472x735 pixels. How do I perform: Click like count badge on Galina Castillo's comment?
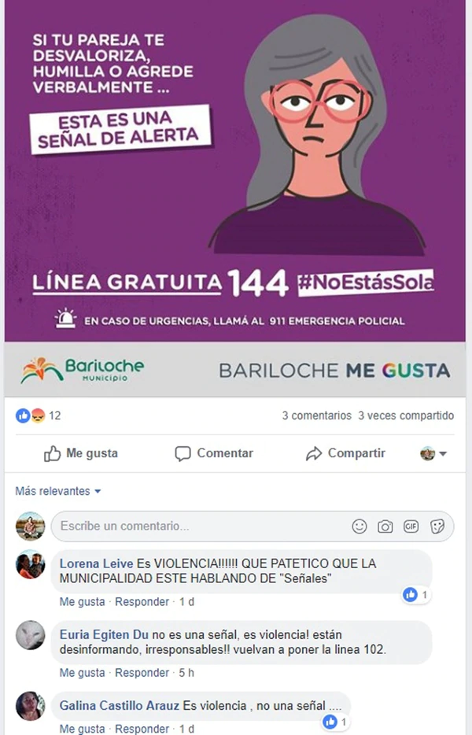click(x=337, y=722)
